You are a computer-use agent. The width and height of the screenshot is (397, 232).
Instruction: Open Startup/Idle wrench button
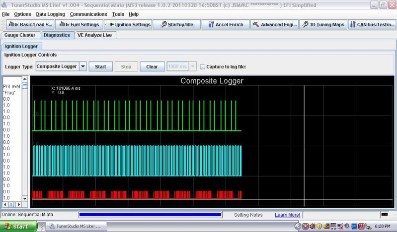point(176,24)
